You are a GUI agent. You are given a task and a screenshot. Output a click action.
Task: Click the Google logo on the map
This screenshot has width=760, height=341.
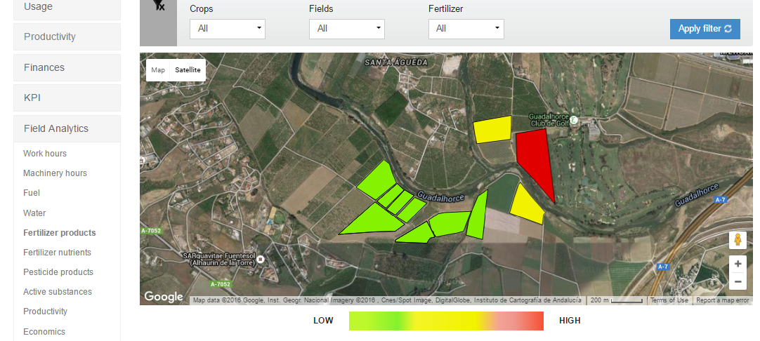click(164, 297)
